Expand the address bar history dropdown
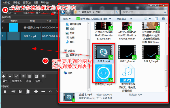170x108 pixels. pyautogui.click(x=113, y=12)
